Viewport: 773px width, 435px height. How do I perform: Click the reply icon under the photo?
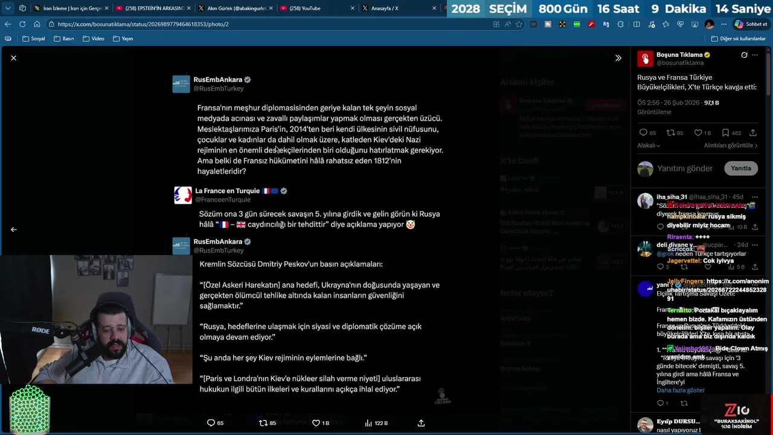[215, 423]
